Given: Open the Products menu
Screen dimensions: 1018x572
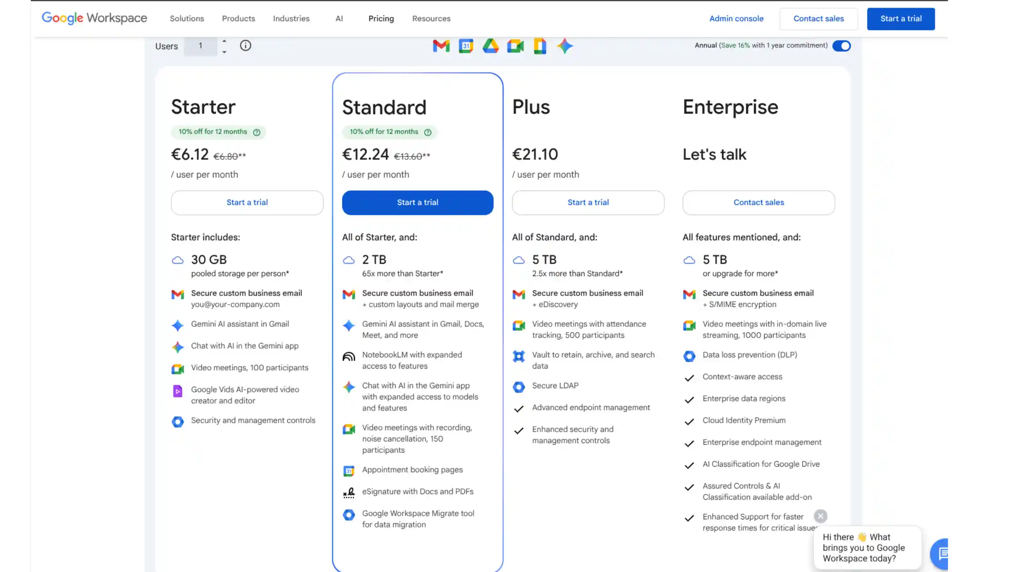Looking at the screenshot, I should click(239, 19).
